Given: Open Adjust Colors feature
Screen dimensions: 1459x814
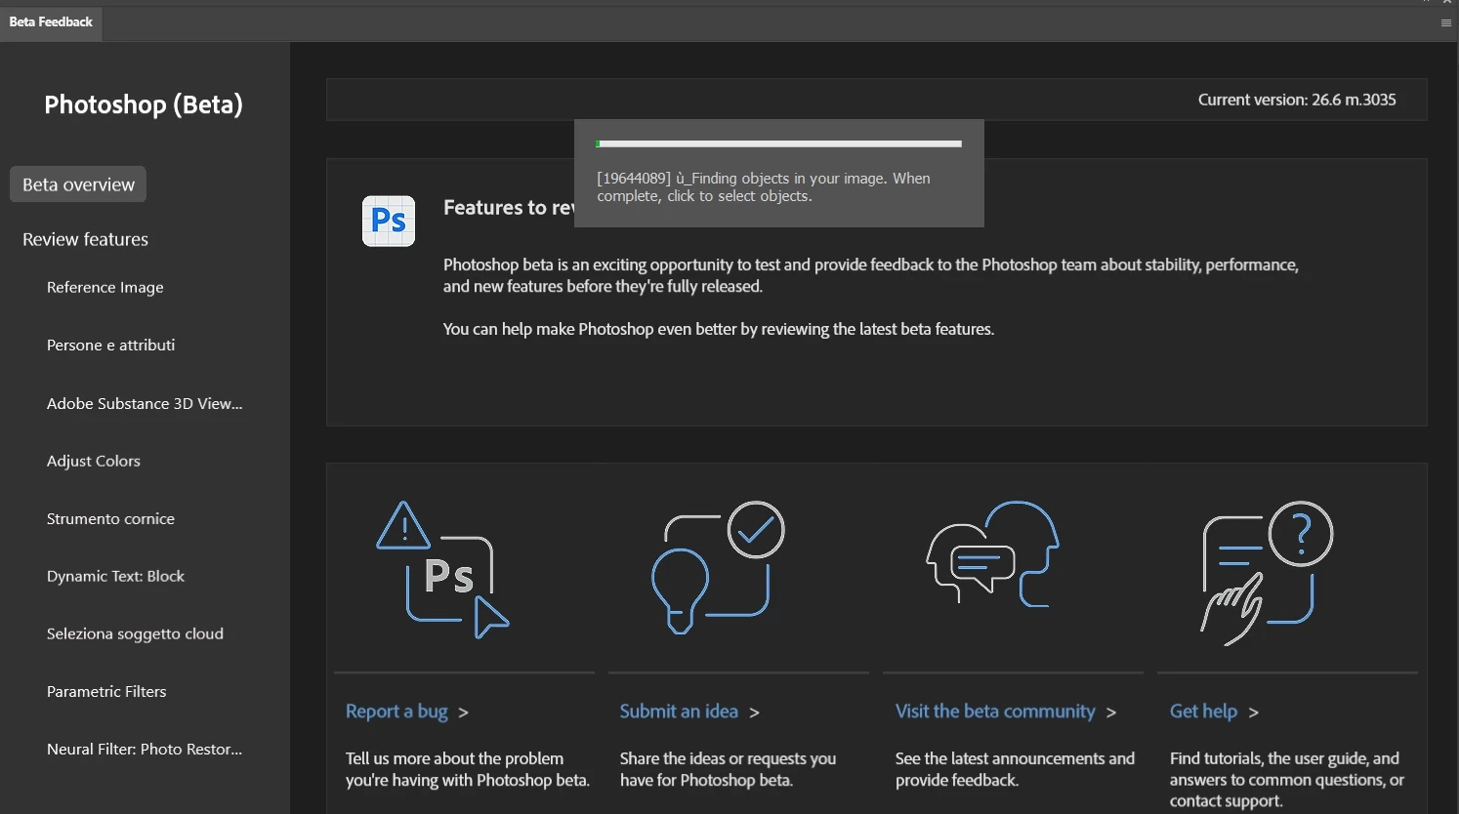Looking at the screenshot, I should [94, 461].
